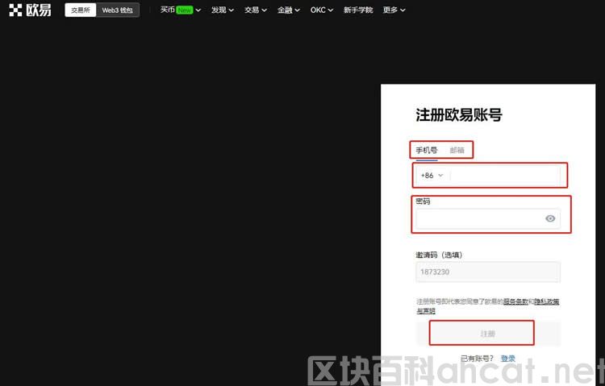Image resolution: width=605 pixels, height=386 pixels.
Task: Click the 注册欧易账号 heading
Action: (x=459, y=115)
